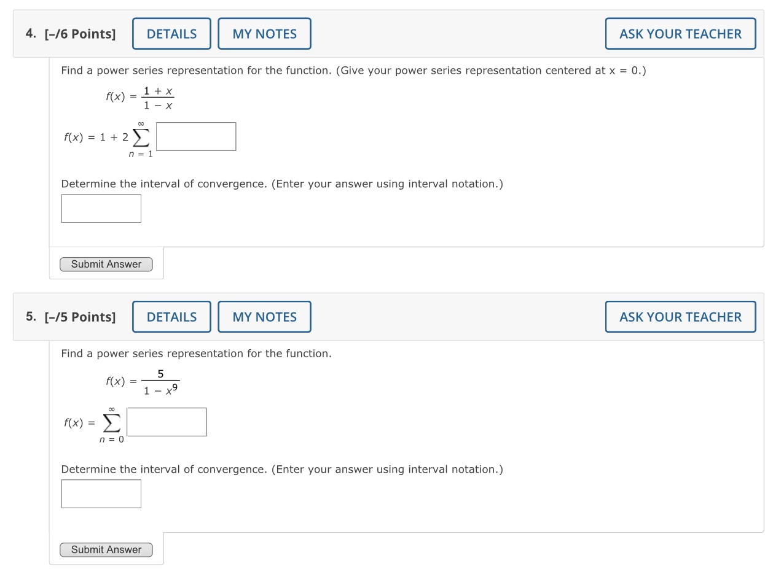
Task: Open MY NOTES for question 5
Action: pos(264,317)
